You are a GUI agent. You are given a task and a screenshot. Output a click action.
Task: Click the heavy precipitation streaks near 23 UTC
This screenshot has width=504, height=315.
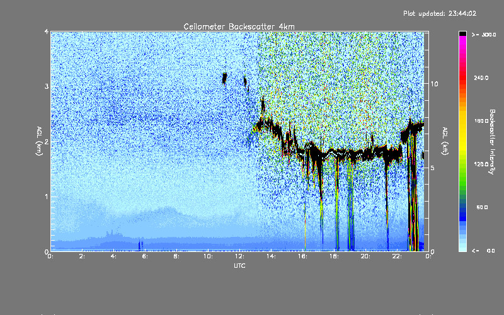coord(413,193)
